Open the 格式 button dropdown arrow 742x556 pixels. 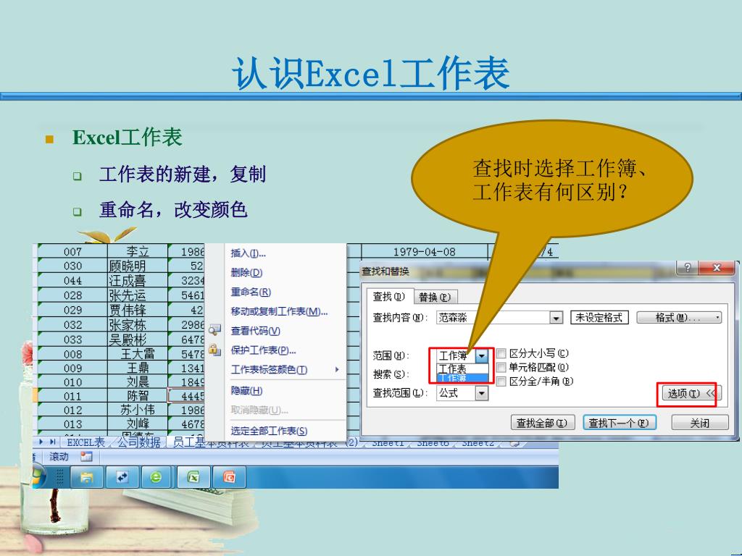tap(718, 318)
